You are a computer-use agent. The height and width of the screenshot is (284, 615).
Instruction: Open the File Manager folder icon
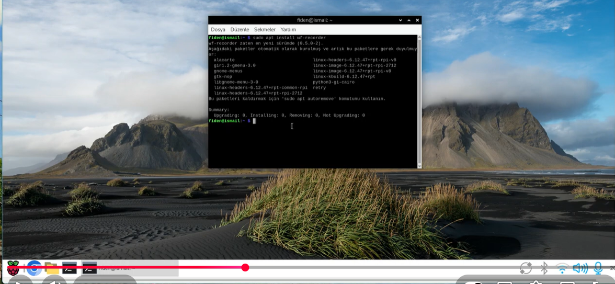[x=51, y=269]
